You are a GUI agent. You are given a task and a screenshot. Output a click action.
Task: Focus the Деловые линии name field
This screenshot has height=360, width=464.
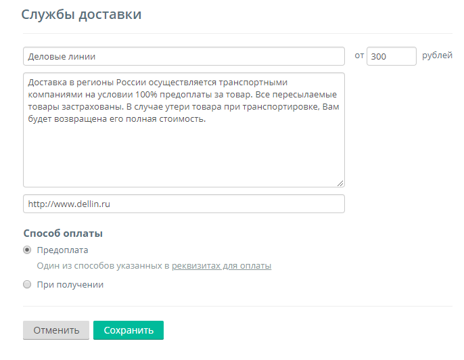coord(184,56)
